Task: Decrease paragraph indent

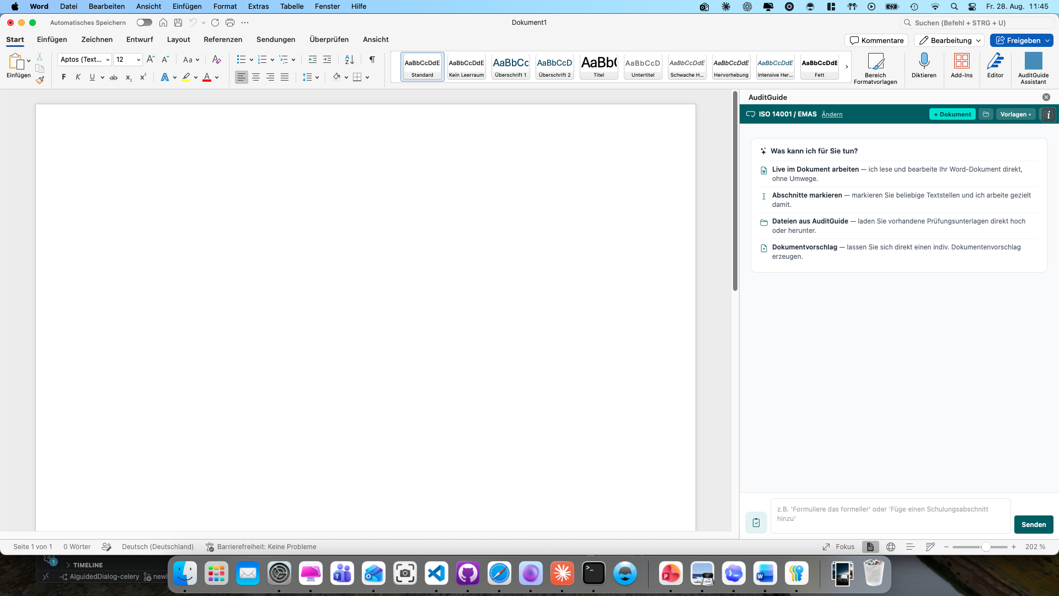Action: (313, 60)
